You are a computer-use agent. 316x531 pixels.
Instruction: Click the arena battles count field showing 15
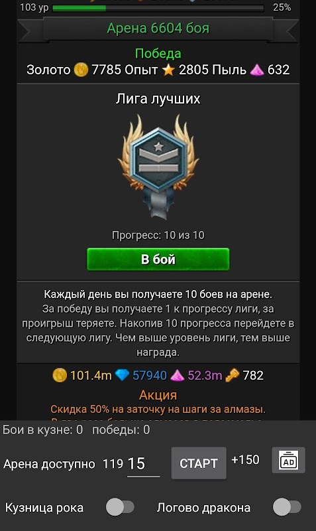pos(143,464)
